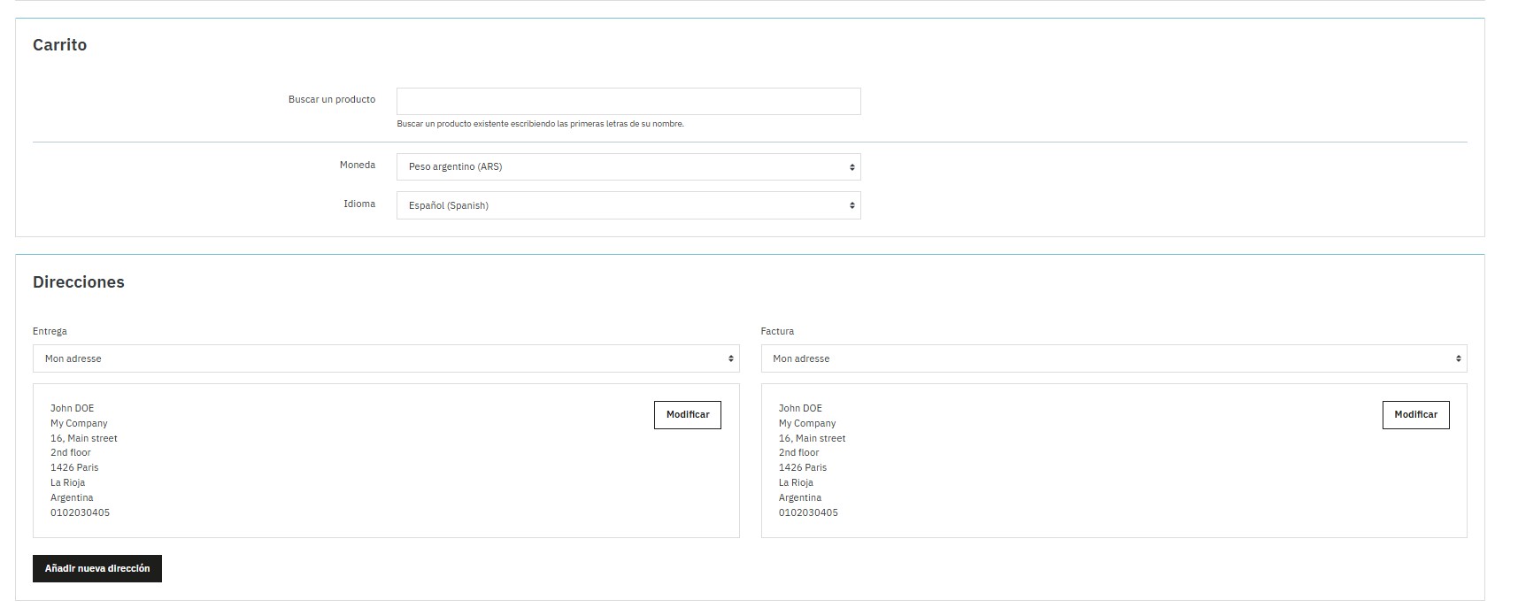Click the help text under product search
This screenshot has width=1518, height=616.
coord(540,124)
